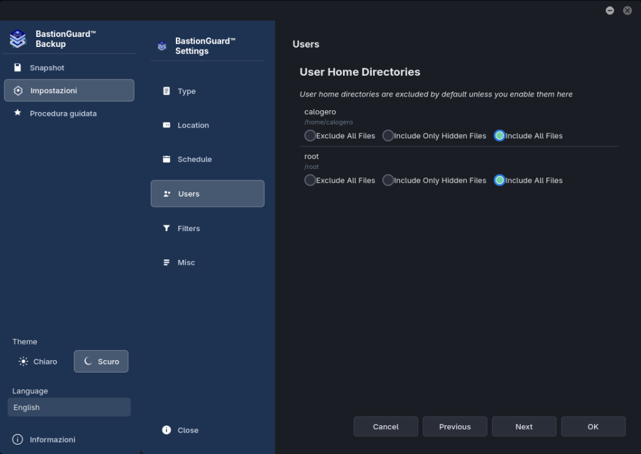Image resolution: width=641 pixels, height=454 pixels.
Task: Switch theme to Scuro
Action: (x=101, y=361)
